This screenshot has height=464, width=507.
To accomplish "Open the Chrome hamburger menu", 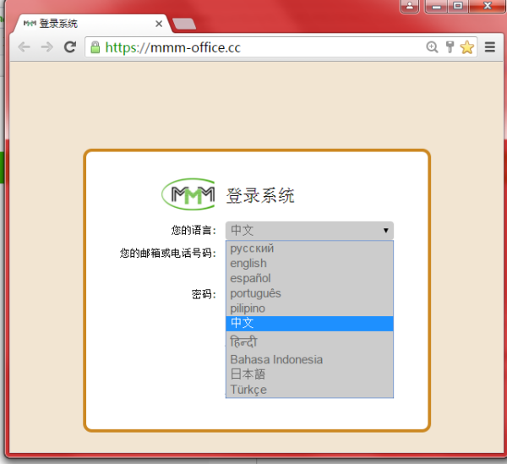I will pos(490,47).
